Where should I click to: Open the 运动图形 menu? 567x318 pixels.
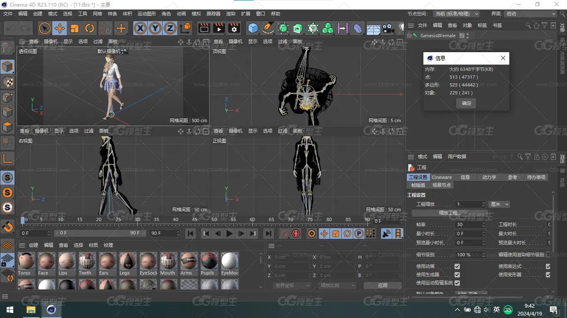click(x=147, y=14)
